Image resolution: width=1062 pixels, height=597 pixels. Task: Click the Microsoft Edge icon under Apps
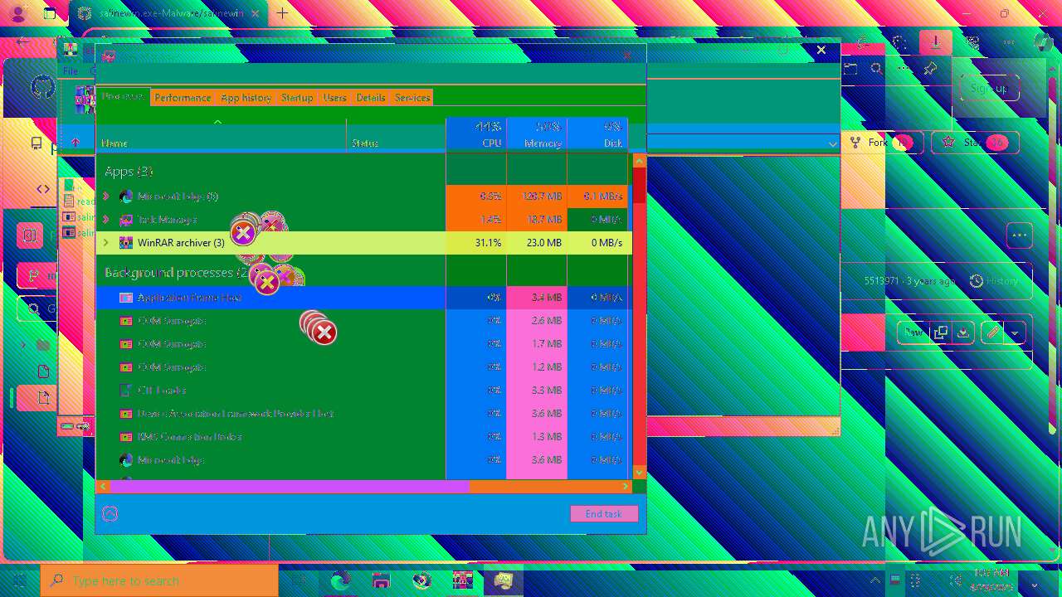click(126, 197)
